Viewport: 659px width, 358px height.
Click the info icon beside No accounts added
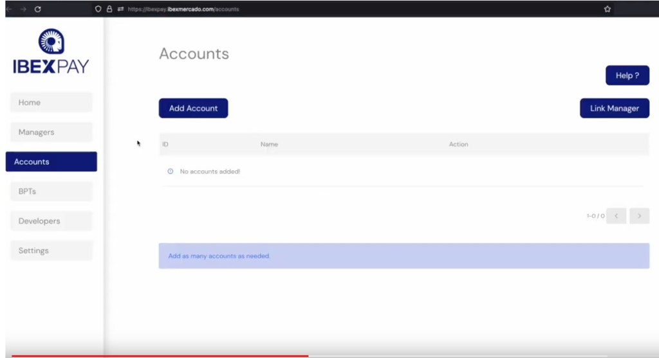[x=171, y=172]
